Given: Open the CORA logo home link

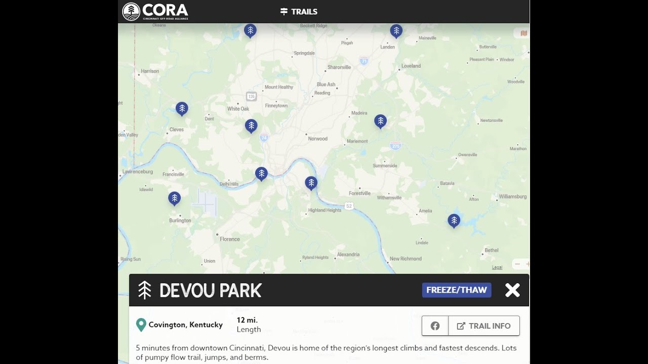Looking at the screenshot, I should (155, 11).
